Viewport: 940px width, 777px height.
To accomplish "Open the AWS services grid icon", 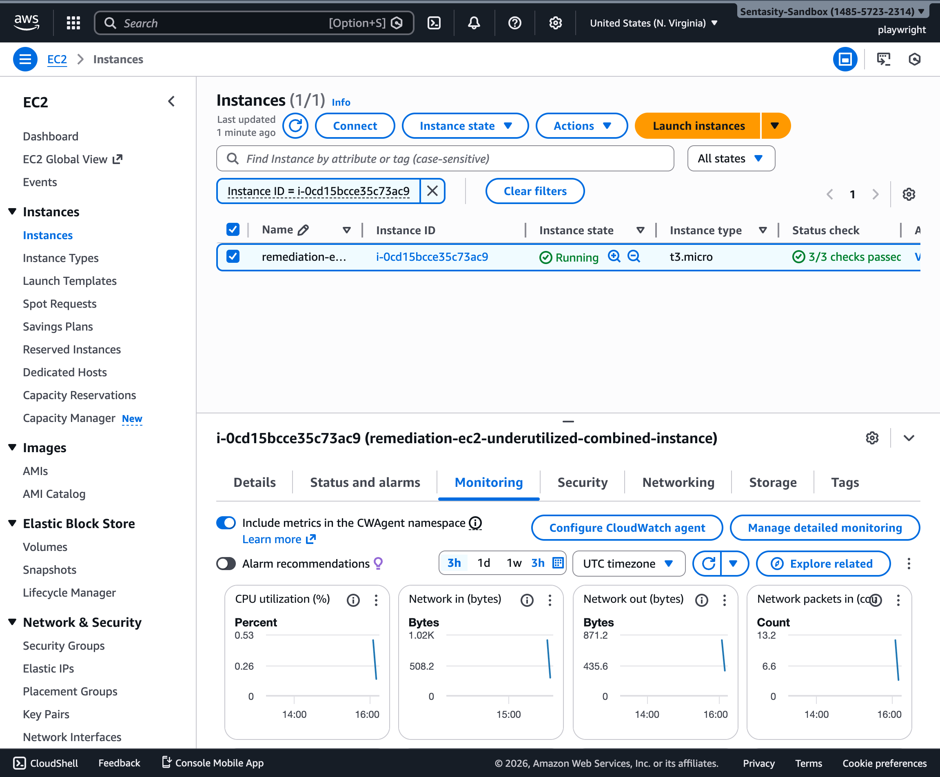I will [73, 22].
